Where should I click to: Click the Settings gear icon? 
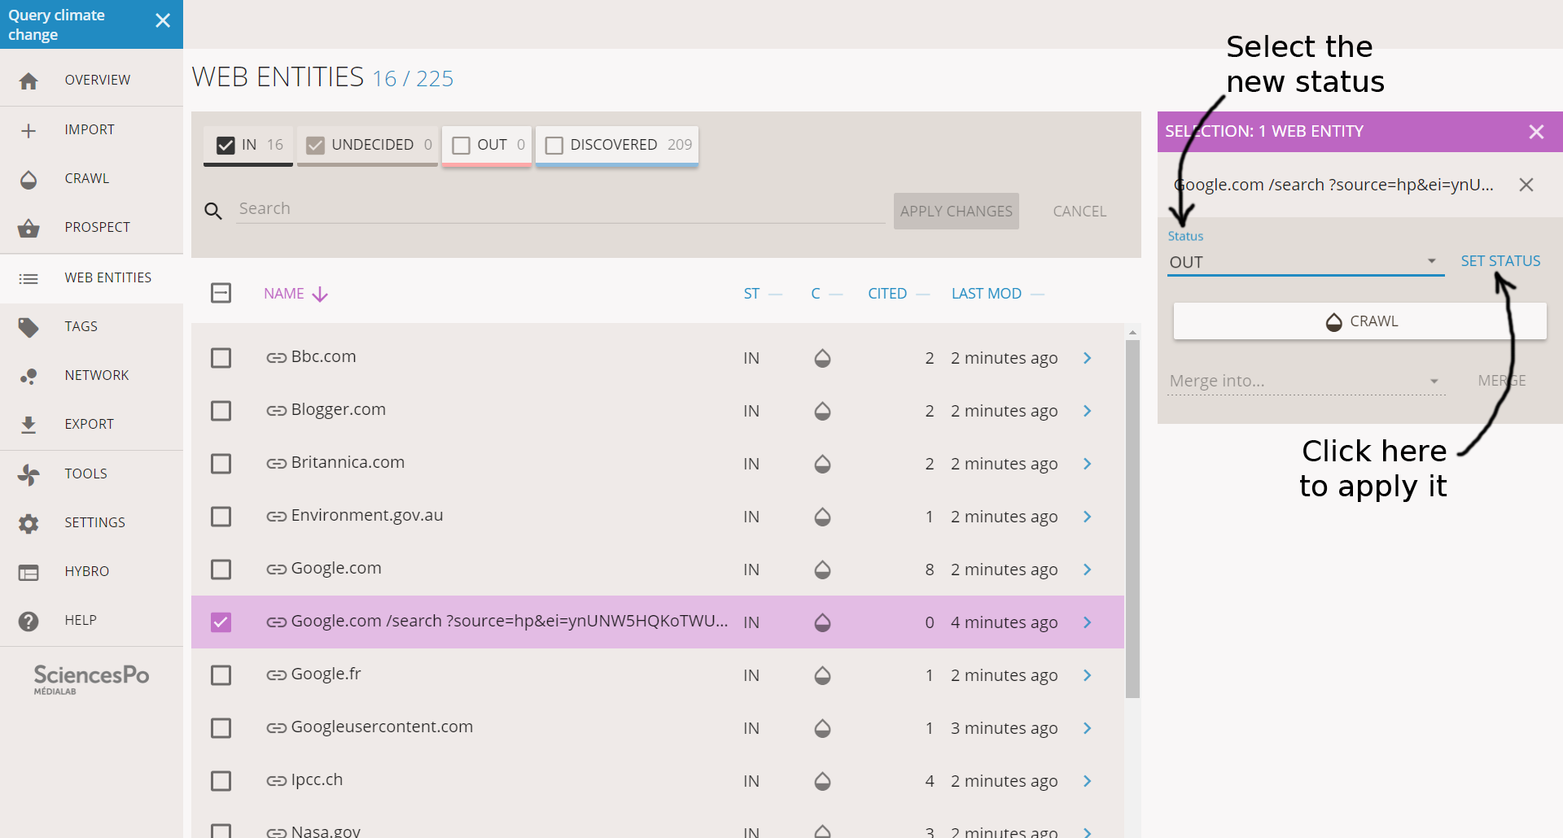tap(28, 523)
